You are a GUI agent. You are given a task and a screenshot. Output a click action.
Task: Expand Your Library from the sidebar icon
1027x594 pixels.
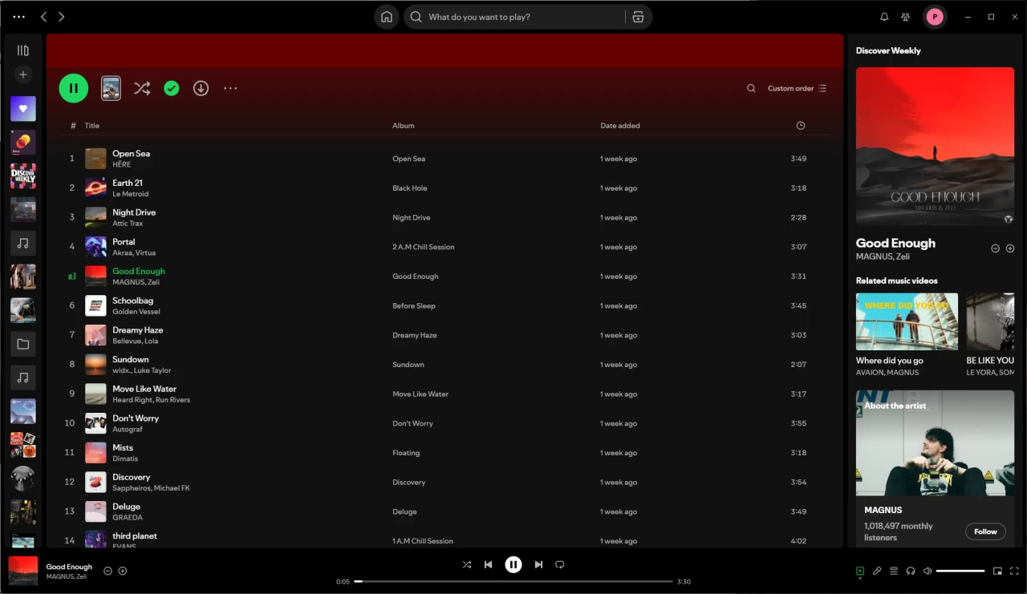point(23,51)
